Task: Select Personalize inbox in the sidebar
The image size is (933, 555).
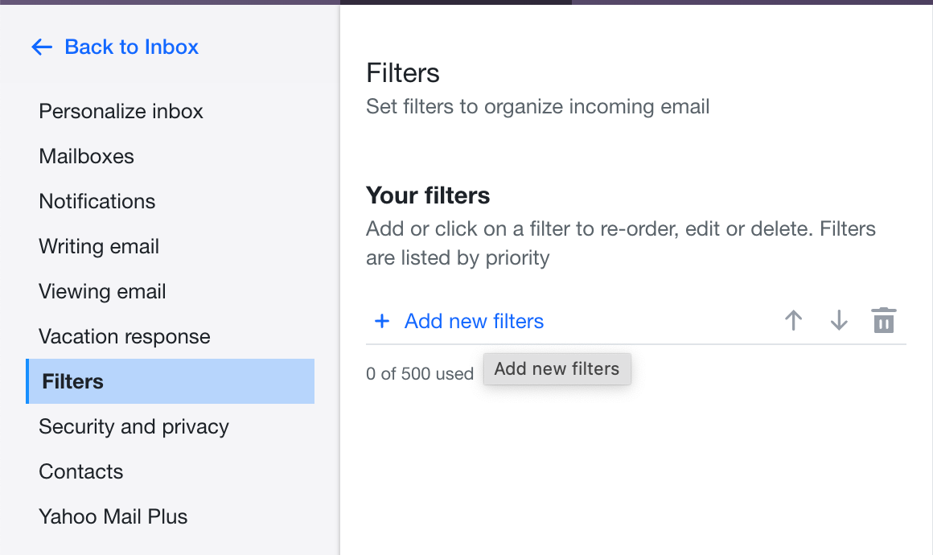Action: click(x=121, y=111)
